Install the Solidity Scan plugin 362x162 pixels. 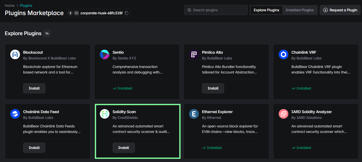(x=124, y=148)
